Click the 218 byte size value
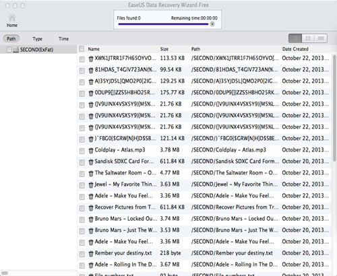Image resolution: width=337 pixels, height=276 pixels. [171, 253]
